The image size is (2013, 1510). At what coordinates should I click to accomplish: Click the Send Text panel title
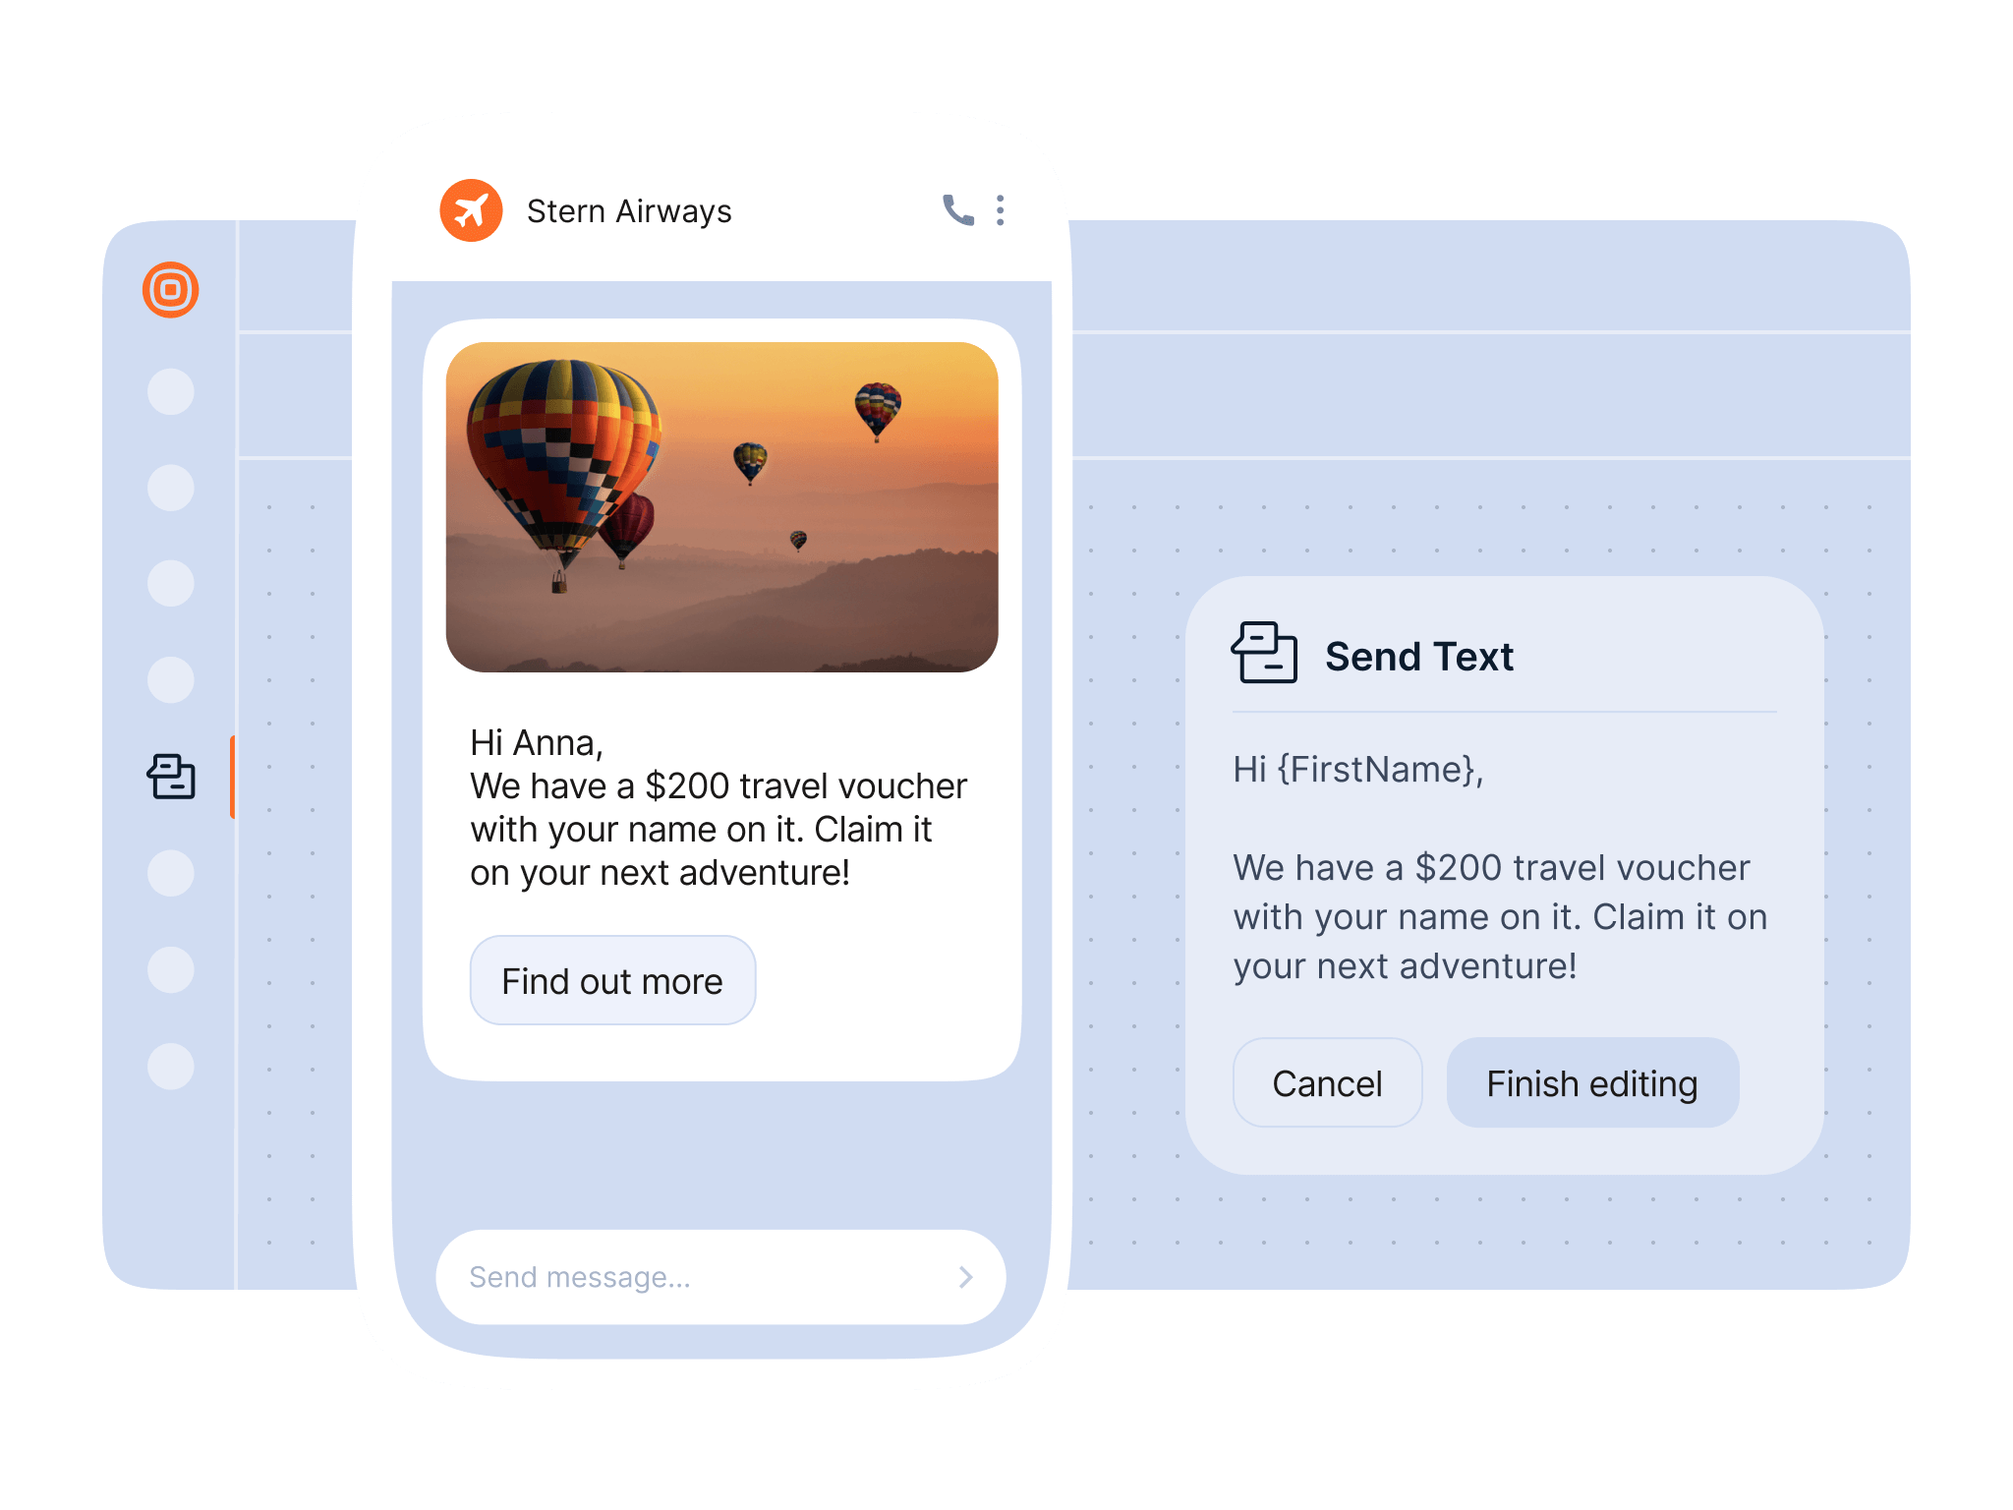point(1419,657)
